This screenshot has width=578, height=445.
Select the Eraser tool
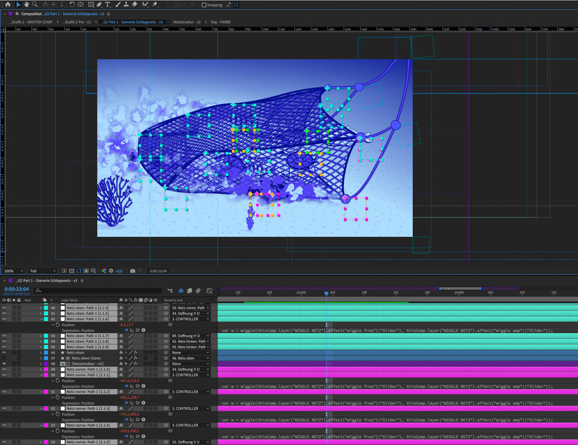tap(135, 5)
